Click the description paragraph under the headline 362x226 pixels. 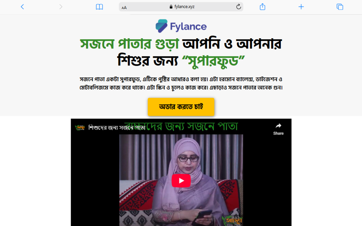tap(181, 83)
